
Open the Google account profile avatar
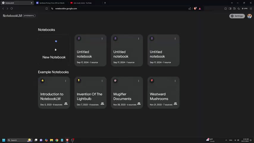(250, 16)
